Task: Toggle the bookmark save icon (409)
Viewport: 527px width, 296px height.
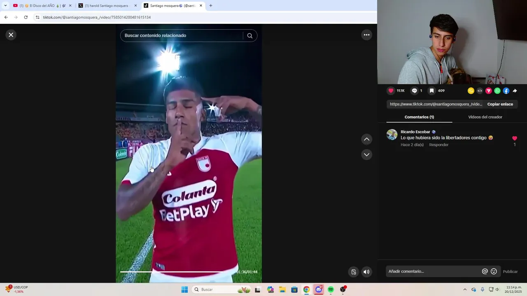Action: (431, 91)
